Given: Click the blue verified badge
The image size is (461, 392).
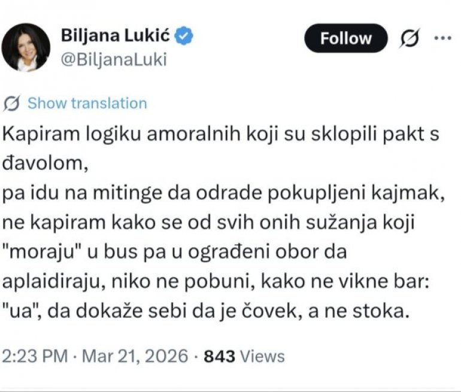Looking at the screenshot, I should pyautogui.click(x=185, y=37).
